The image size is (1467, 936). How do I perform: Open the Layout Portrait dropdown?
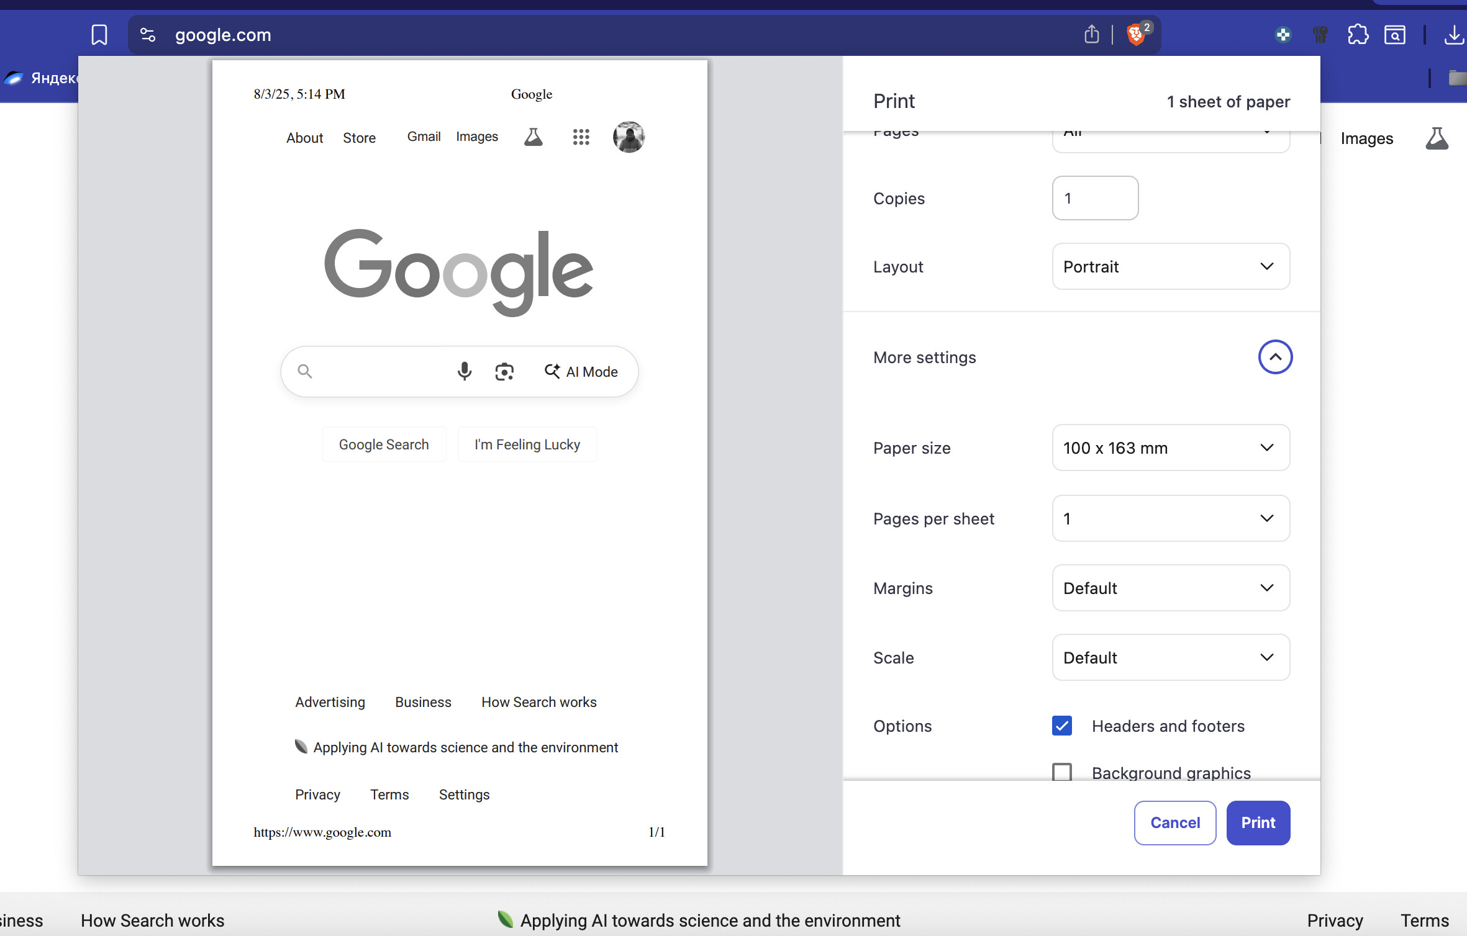[x=1171, y=267]
